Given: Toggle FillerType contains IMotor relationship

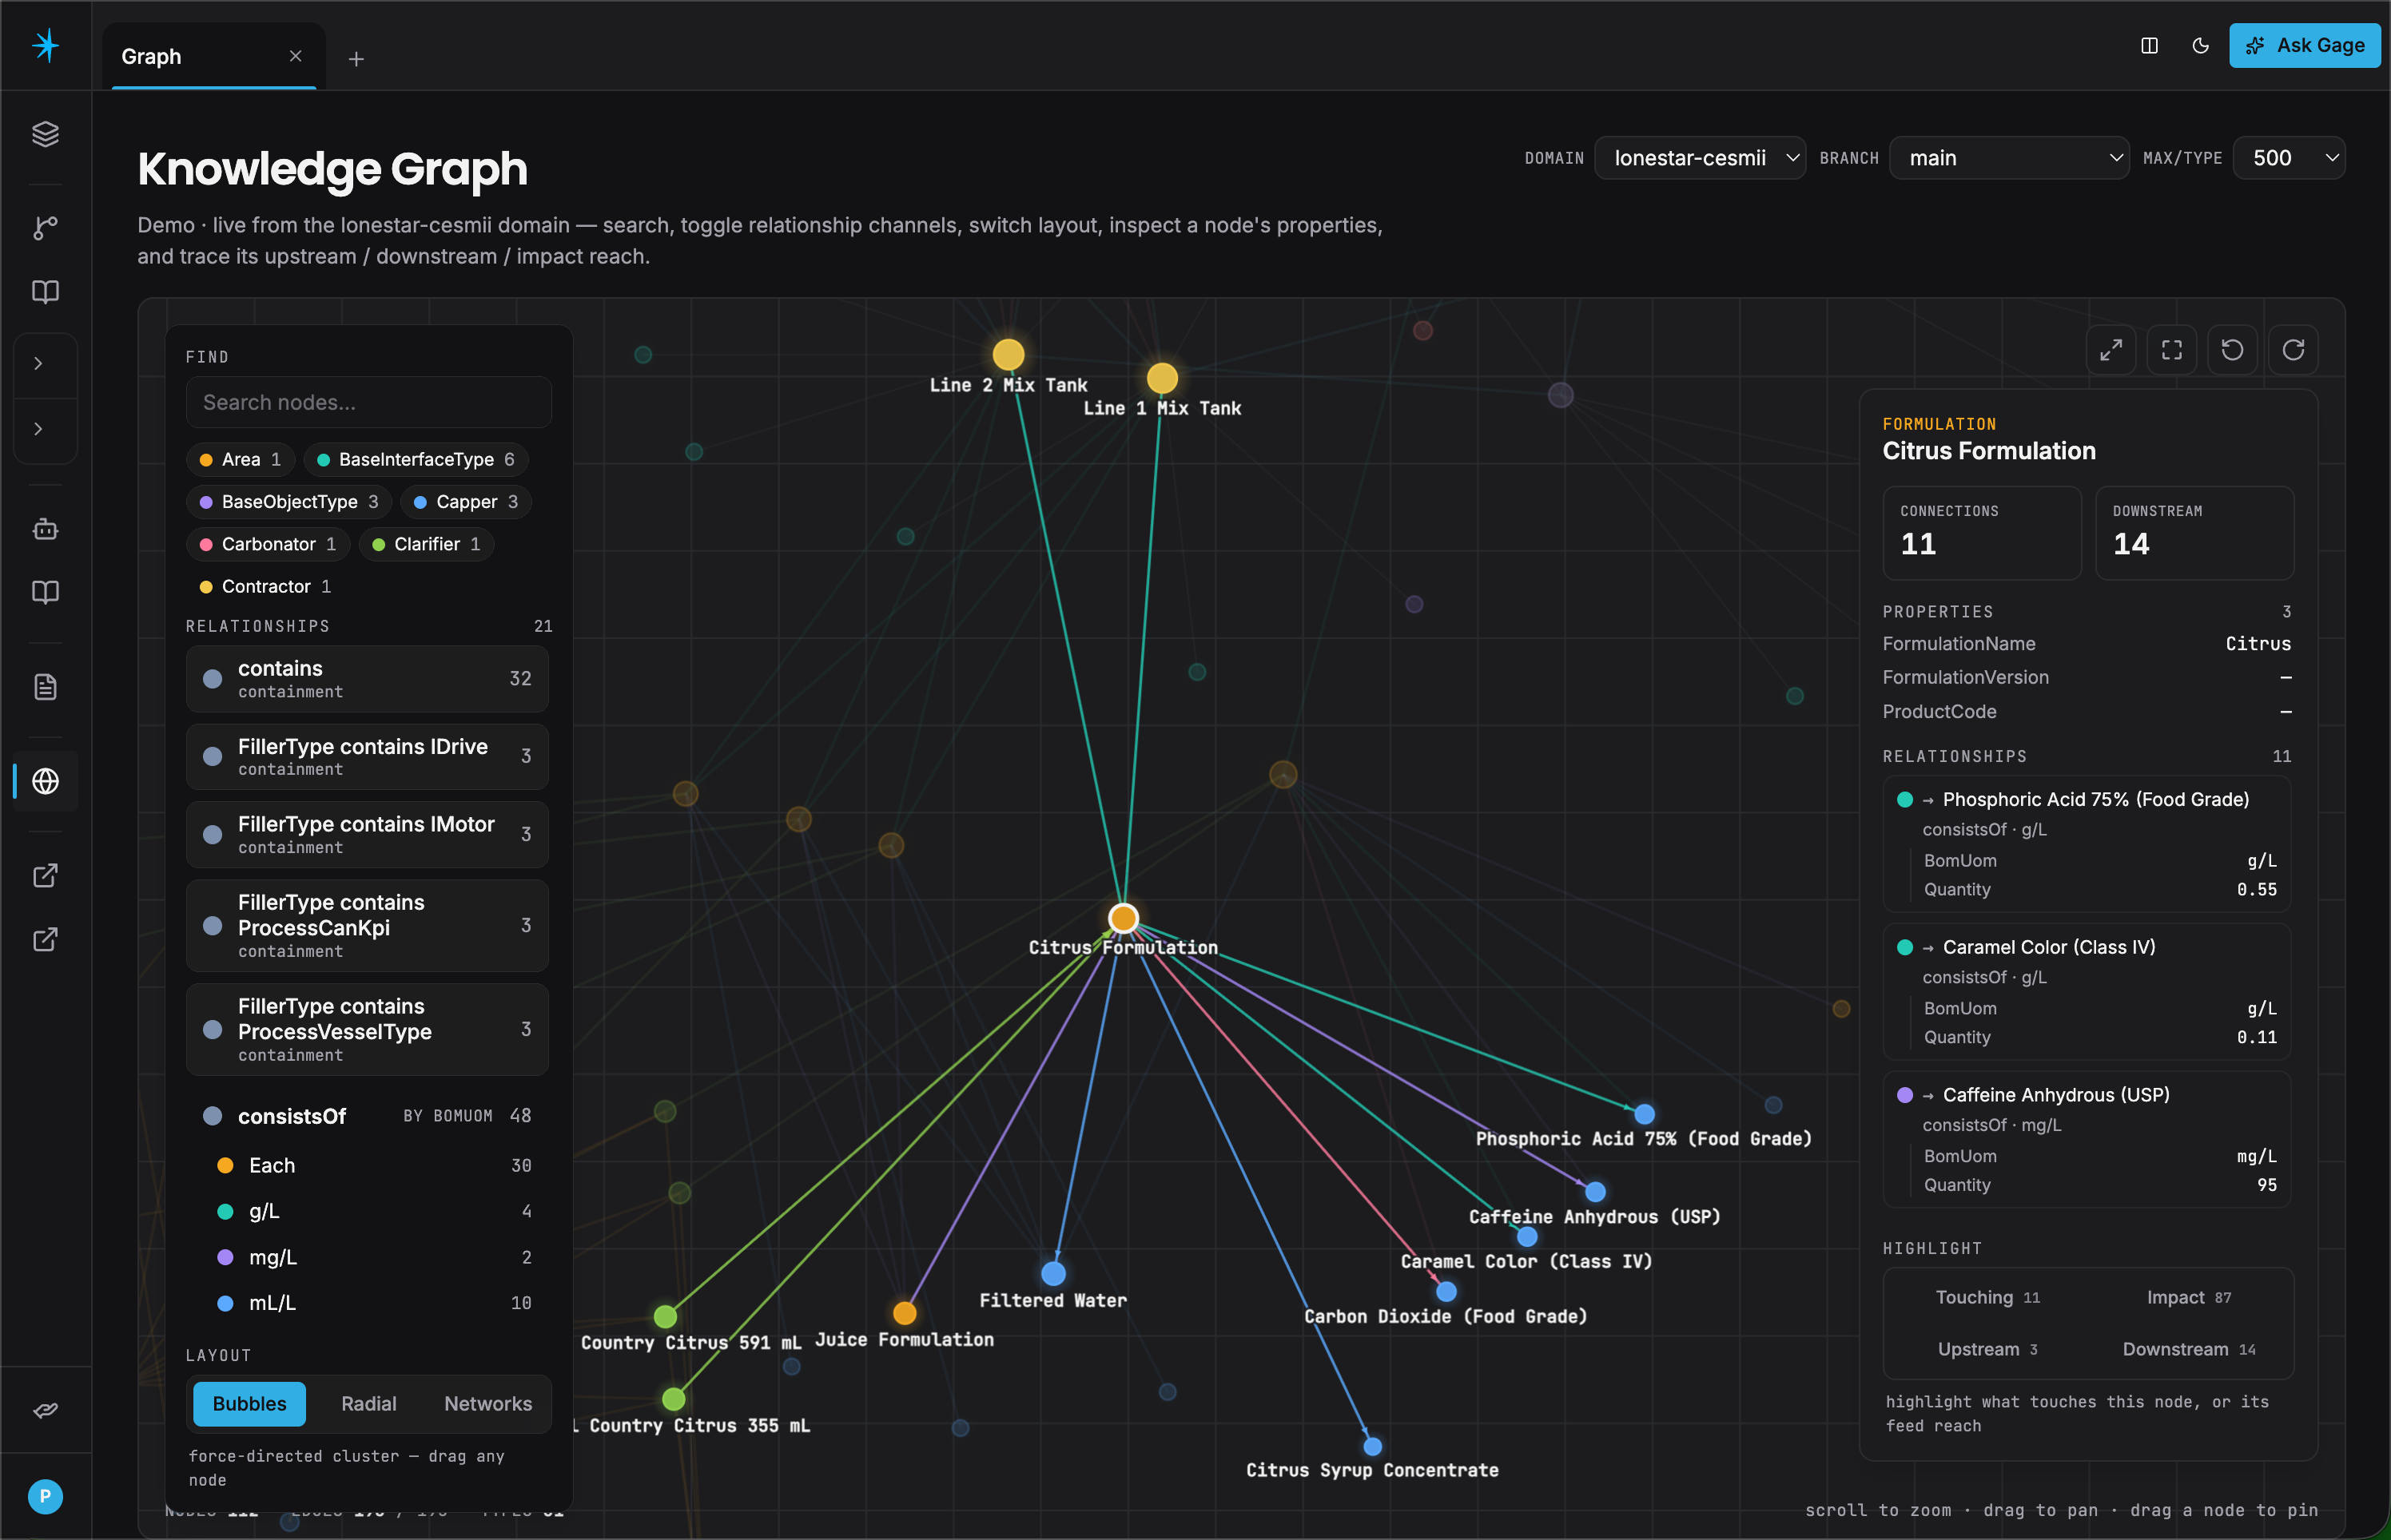Looking at the screenshot, I should click(x=367, y=835).
